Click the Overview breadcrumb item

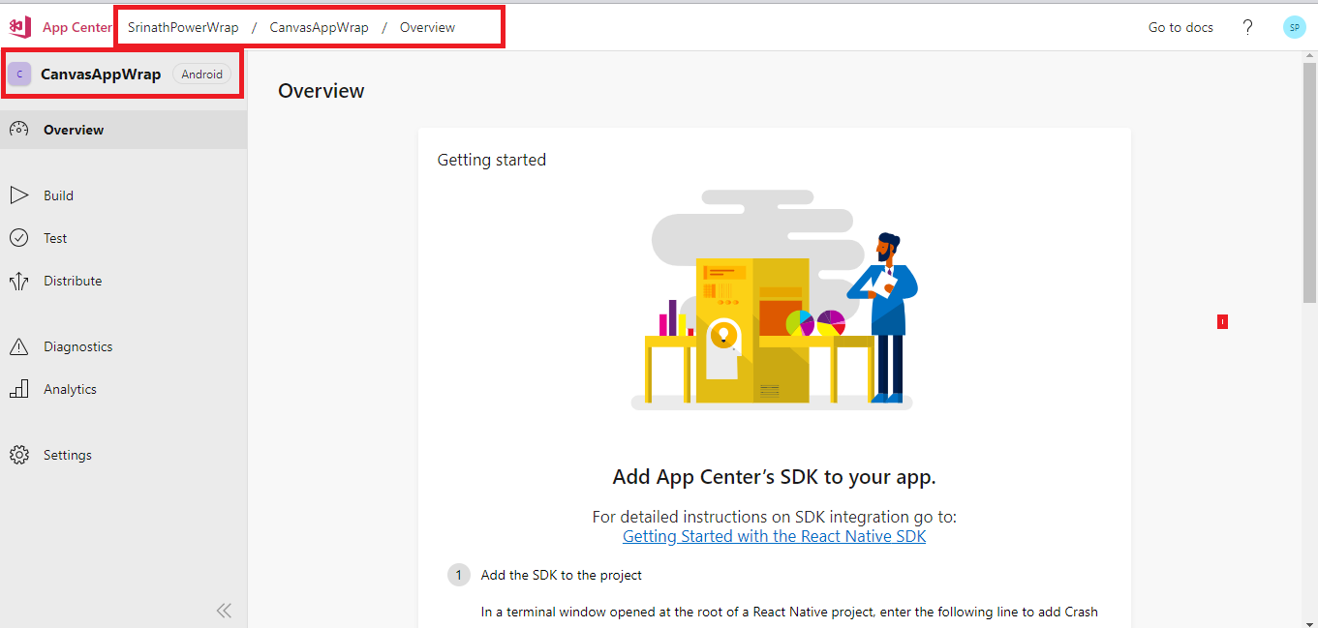pos(427,27)
